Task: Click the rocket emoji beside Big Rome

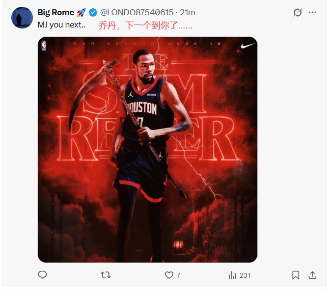Action: pos(82,13)
